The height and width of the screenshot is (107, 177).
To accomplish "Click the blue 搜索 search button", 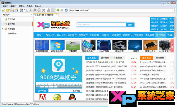I will [130, 25].
